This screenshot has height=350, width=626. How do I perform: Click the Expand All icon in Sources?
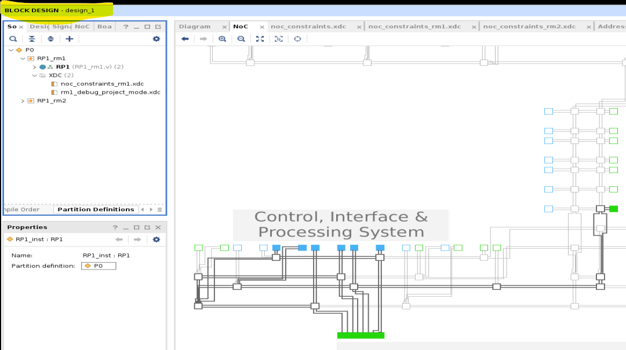[x=50, y=39]
